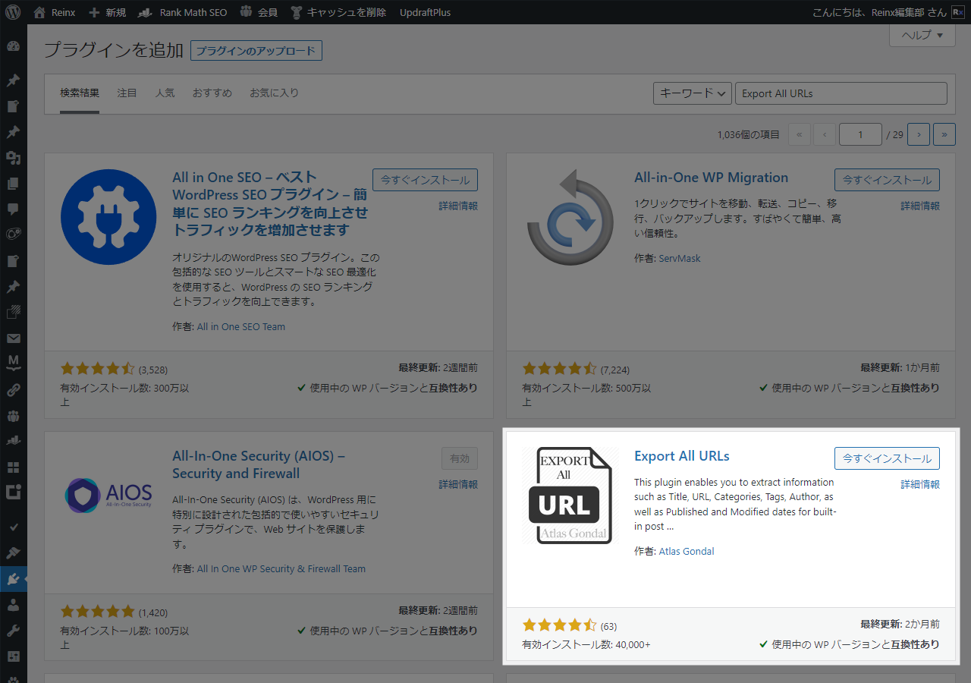Click the mail envelope icon in sidebar
Viewport: 971px width, 683px height.
[13, 338]
